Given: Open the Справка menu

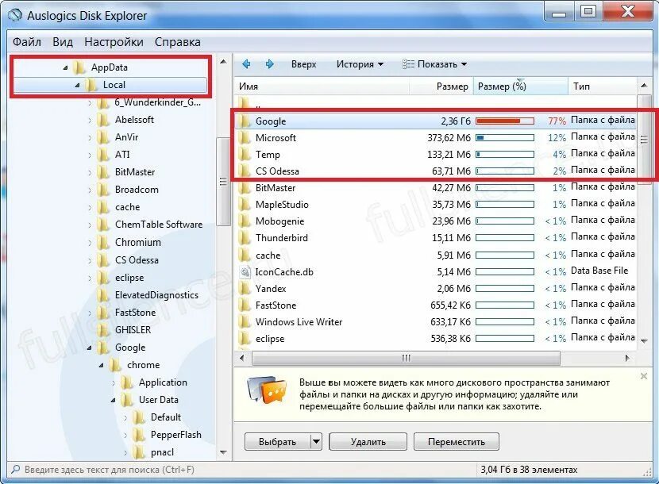Looking at the screenshot, I should click(177, 42).
